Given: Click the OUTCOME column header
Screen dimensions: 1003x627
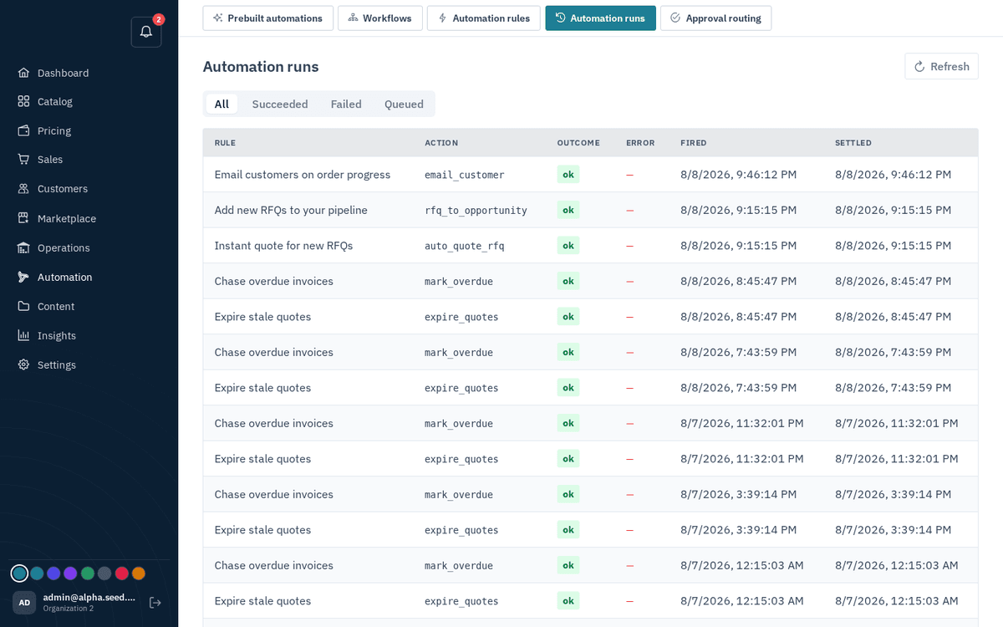Looking at the screenshot, I should (578, 143).
